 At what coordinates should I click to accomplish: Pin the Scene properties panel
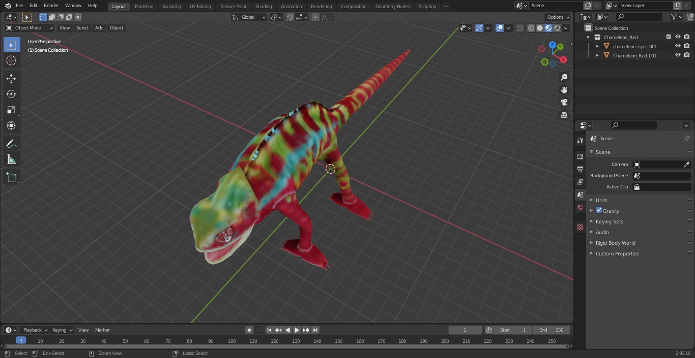[686, 139]
